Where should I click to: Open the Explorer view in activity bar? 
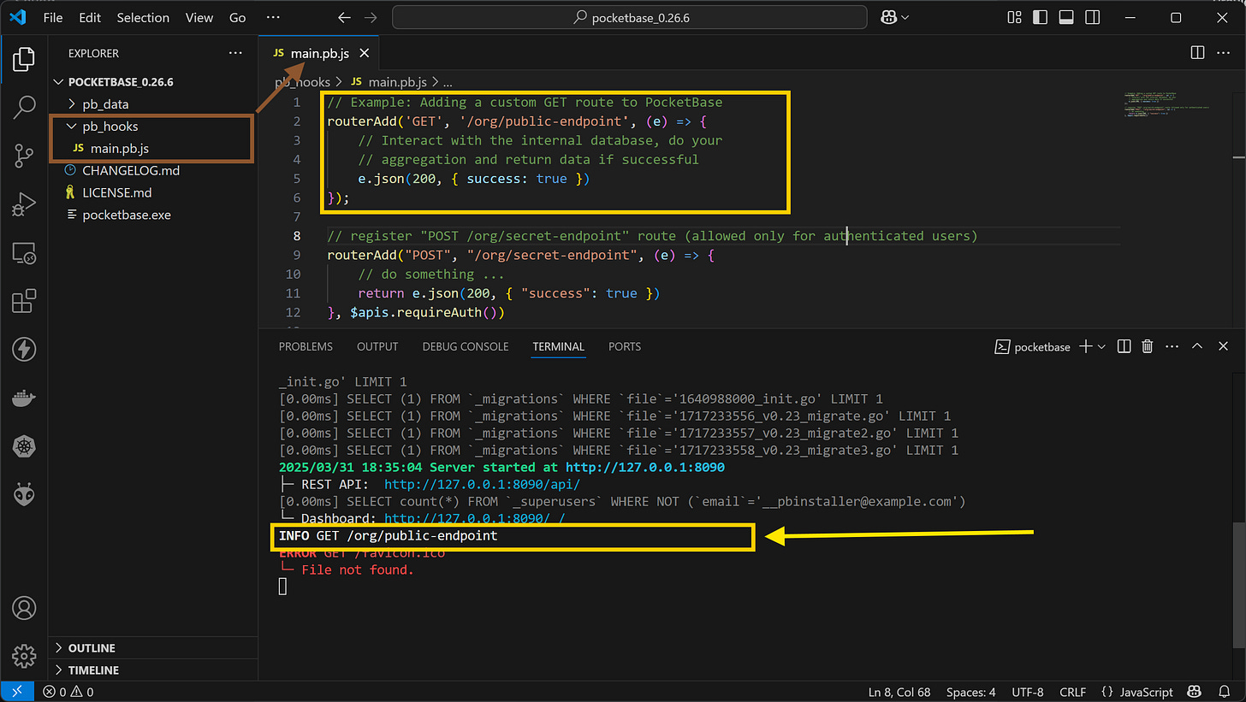(x=24, y=59)
